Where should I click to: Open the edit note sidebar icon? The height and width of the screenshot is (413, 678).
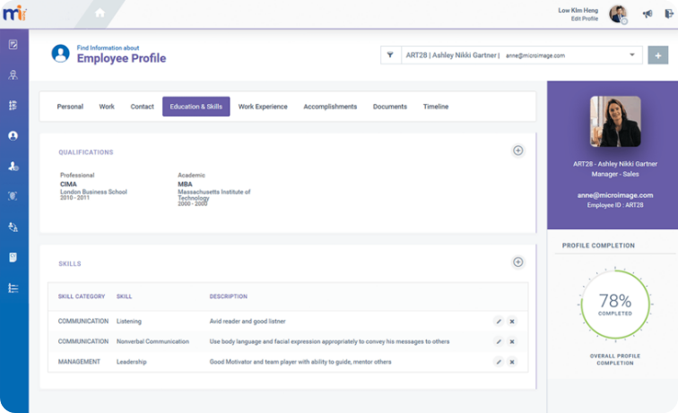point(13,45)
